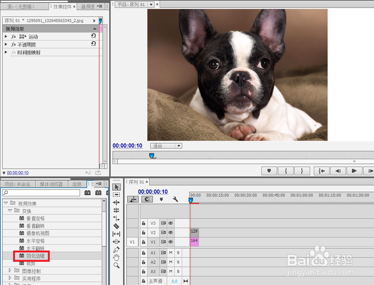The width and height of the screenshot is (374, 285).
Task: Toggle sync lock on V2 track
Action: tap(163, 233)
